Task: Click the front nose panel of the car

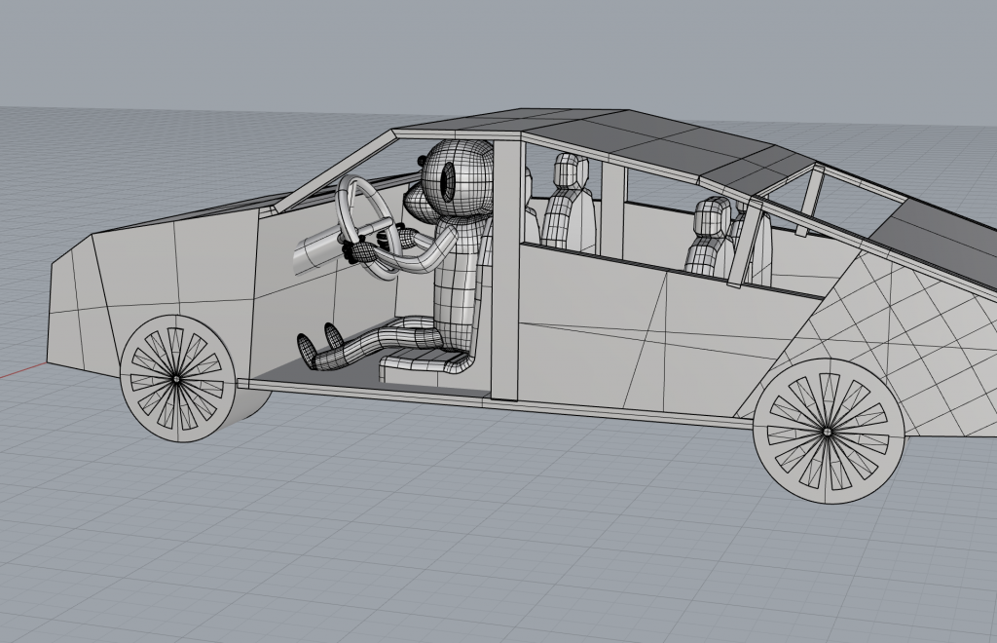Action: tap(73, 302)
